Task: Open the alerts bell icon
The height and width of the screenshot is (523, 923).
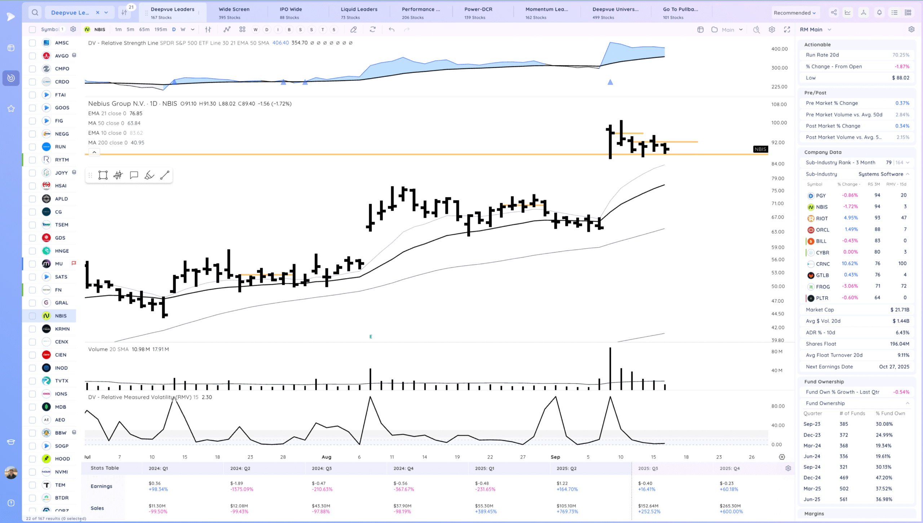Action: (x=879, y=13)
